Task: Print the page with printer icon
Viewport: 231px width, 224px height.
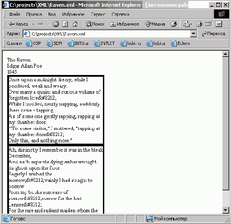Action: click(199, 24)
